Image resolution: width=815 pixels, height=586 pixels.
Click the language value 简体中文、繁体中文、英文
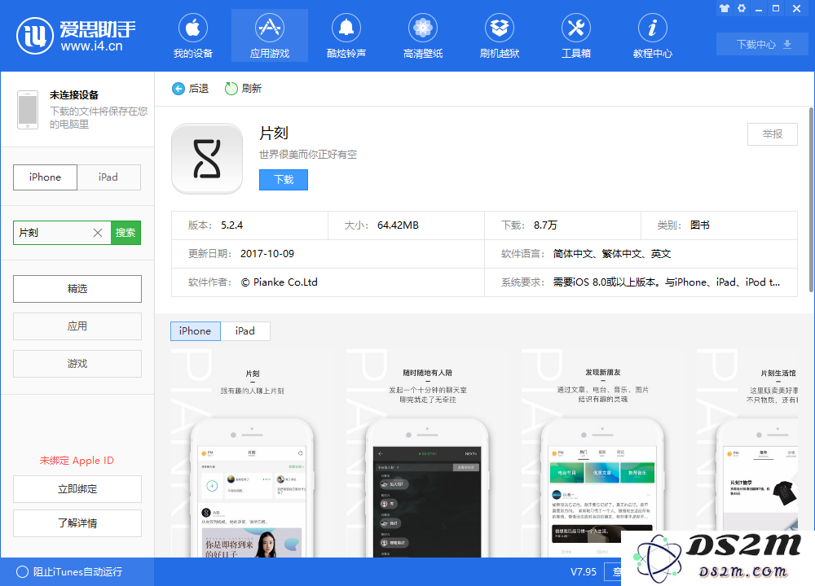[612, 254]
